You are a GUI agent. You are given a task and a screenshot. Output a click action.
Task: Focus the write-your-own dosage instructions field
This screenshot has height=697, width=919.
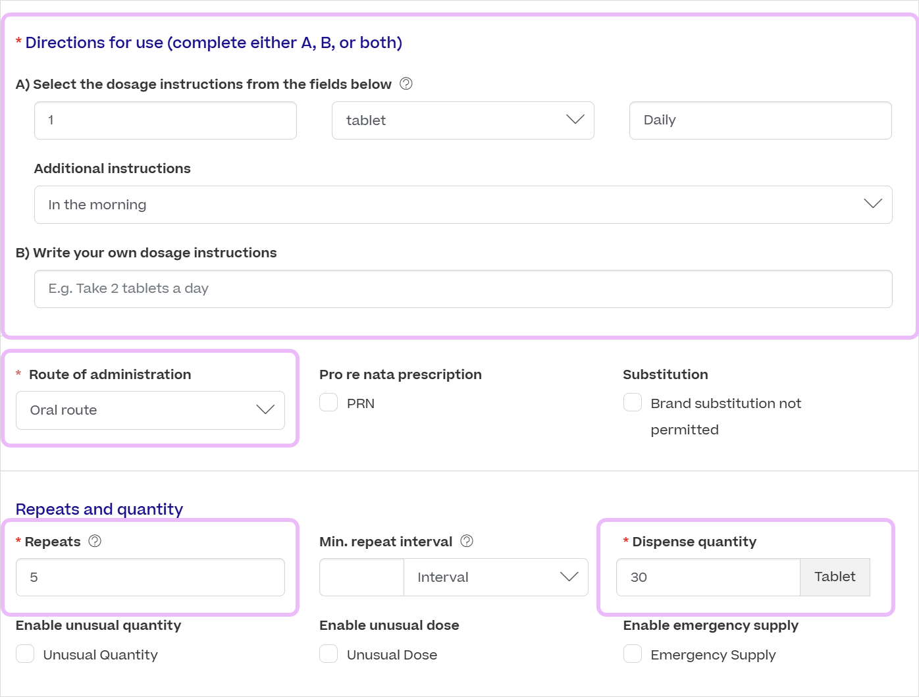click(x=463, y=289)
